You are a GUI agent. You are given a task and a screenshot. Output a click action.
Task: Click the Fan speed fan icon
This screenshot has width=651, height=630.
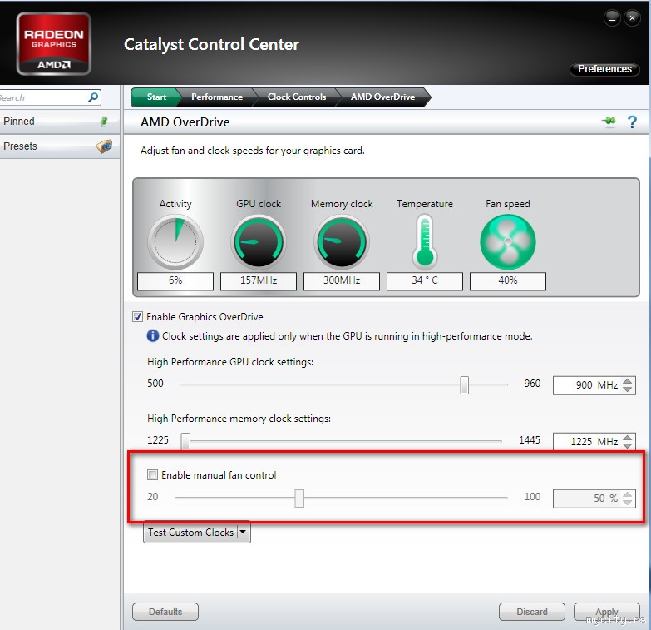point(508,242)
